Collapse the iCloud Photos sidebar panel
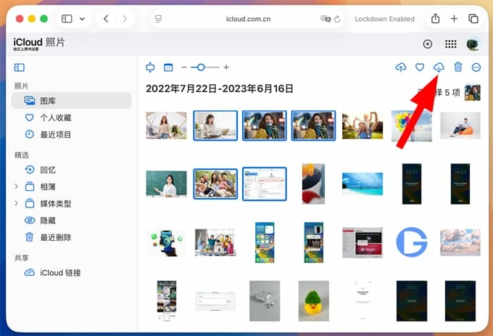 [x=20, y=67]
